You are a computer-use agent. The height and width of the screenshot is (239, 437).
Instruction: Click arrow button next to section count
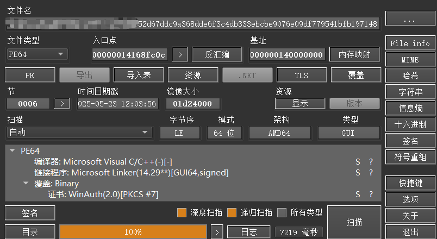point(62,104)
